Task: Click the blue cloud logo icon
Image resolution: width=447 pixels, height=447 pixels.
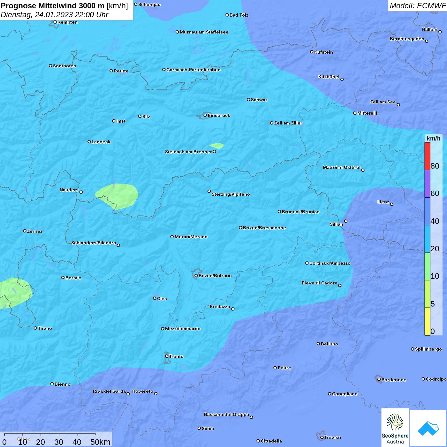Action: click(428, 428)
